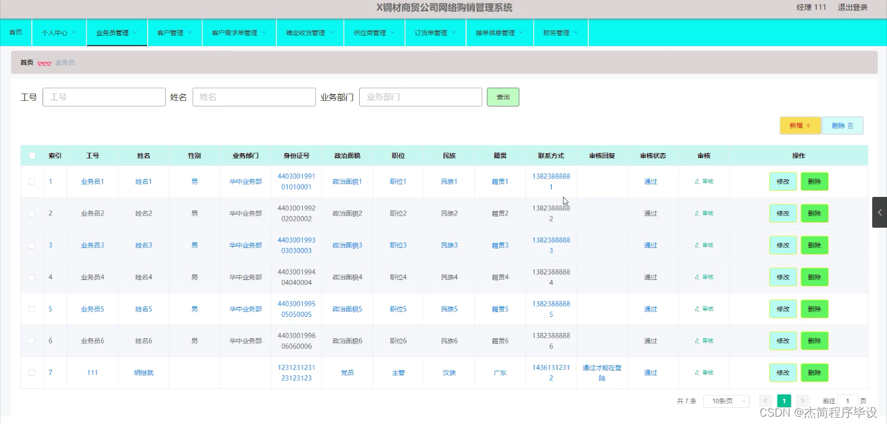Screen dimensions: 887x424
Task: Click 修改 for row 业务员2
Action: (783, 214)
